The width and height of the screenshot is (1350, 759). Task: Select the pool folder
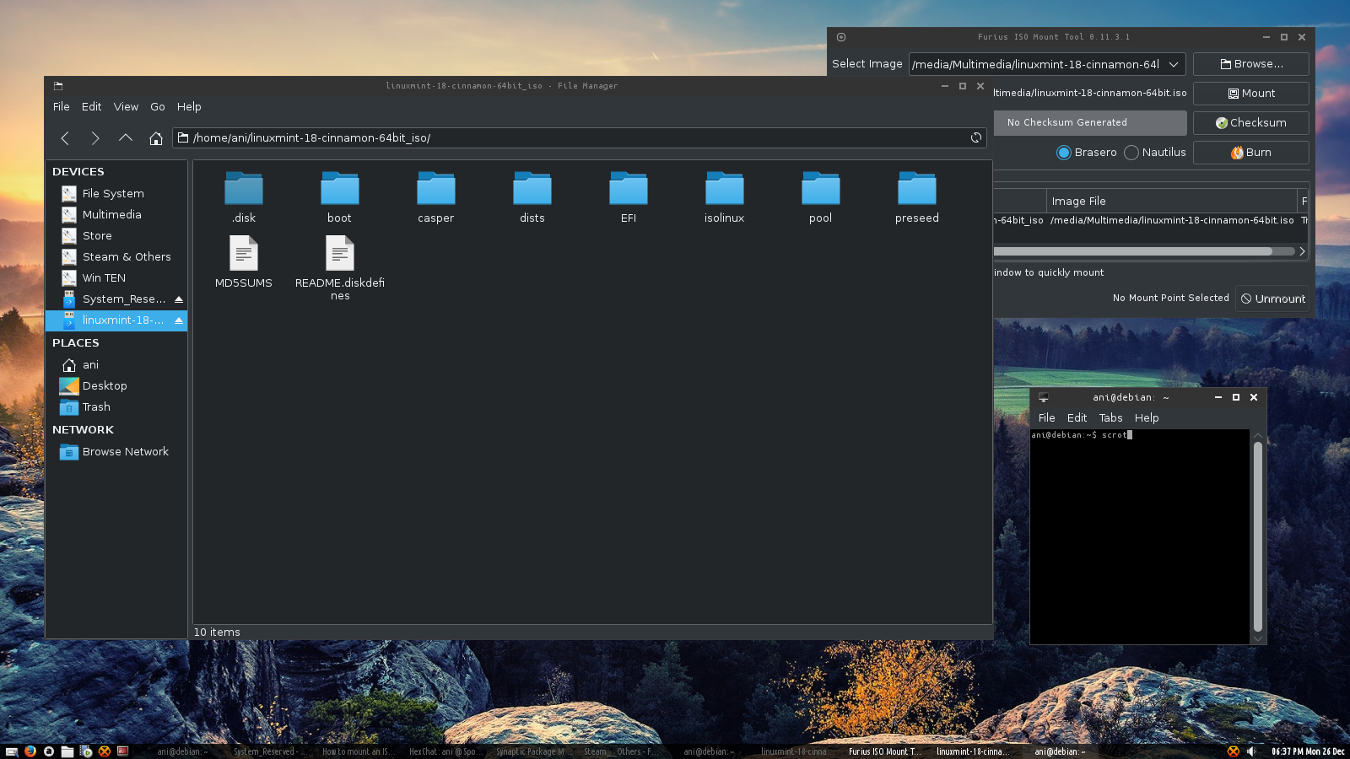(x=821, y=198)
